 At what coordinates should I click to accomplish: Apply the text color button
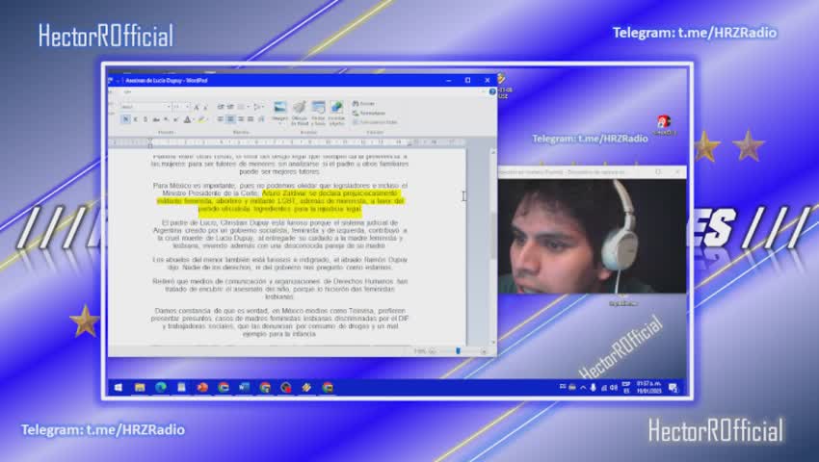click(x=187, y=119)
